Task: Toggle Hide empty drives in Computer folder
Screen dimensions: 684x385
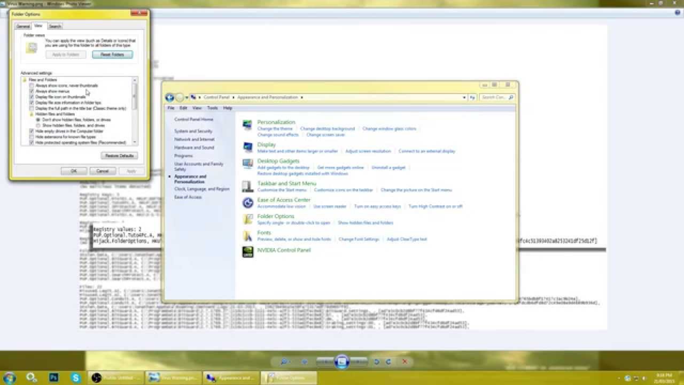Action: (32, 132)
